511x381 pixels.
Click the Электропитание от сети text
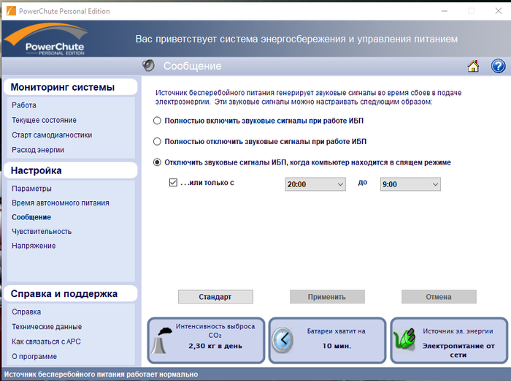(x=458, y=350)
